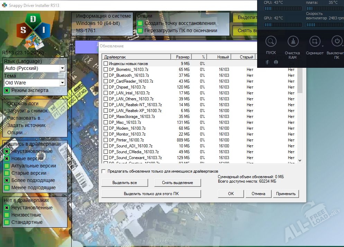This screenshot has width=344, height=247.
Task: Sort by the % column header
Action: pyautogui.click(x=199, y=57)
